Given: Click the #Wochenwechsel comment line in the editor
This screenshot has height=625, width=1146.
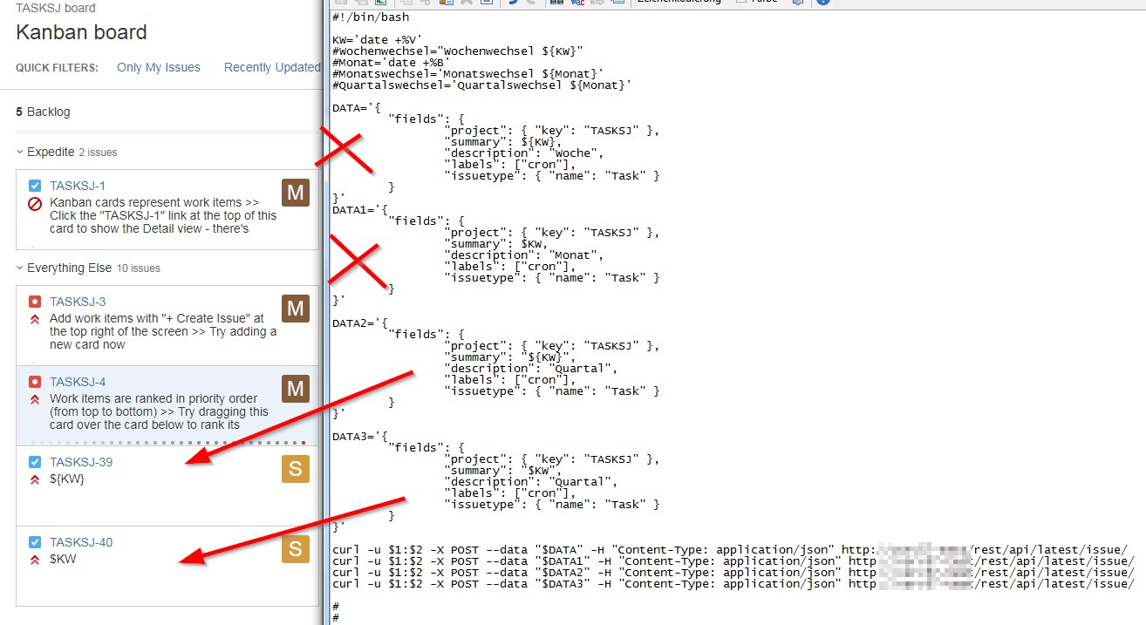Looking at the screenshot, I should click(x=458, y=51).
